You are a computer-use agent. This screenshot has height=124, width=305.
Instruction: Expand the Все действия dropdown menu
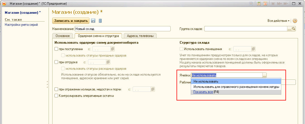click(x=278, y=21)
